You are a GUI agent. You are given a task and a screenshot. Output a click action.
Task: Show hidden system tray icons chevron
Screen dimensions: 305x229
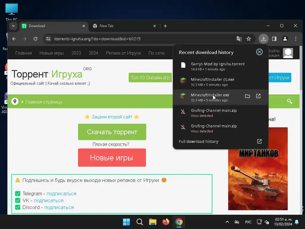(x=227, y=222)
